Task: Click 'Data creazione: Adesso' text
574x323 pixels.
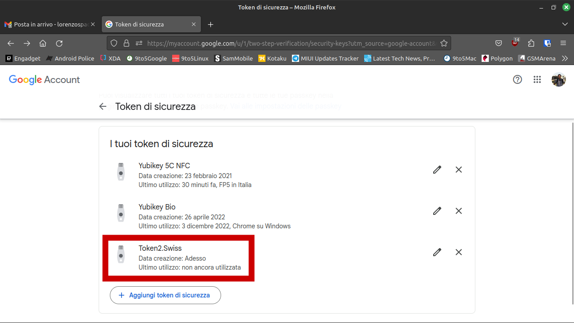Action: click(x=172, y=258)
